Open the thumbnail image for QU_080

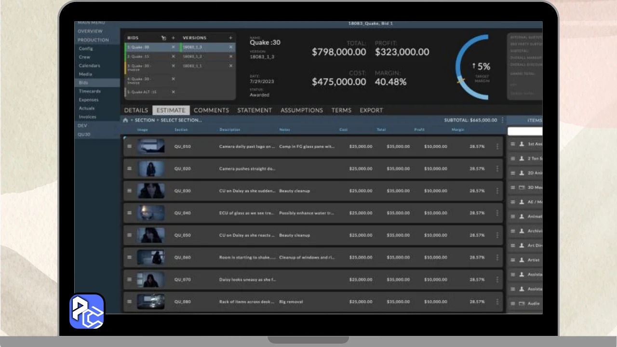click(150, 302)
